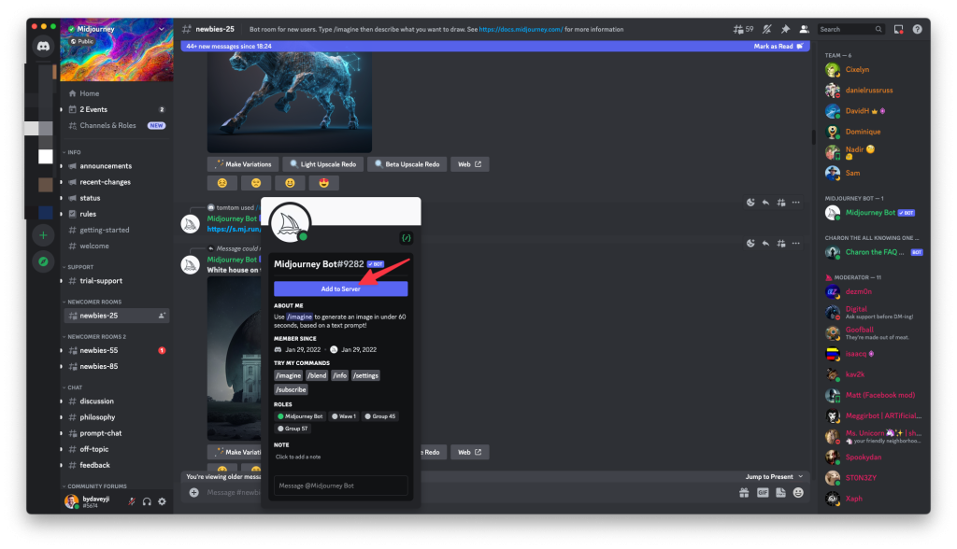
Task: Select the getting-started channel
Action: coord(116,230)
